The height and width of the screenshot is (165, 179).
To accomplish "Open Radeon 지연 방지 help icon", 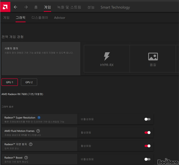I will pyautogui.click(x=31, y=144).
